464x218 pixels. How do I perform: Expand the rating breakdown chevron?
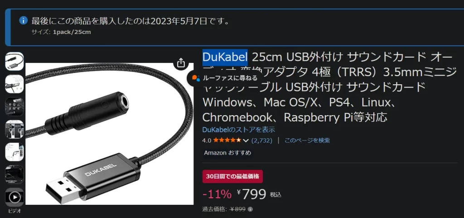(245, 140)
